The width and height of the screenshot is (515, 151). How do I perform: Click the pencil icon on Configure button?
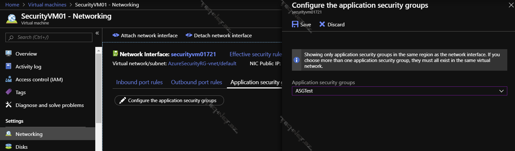pyautogui.click(x=122, y=101)
